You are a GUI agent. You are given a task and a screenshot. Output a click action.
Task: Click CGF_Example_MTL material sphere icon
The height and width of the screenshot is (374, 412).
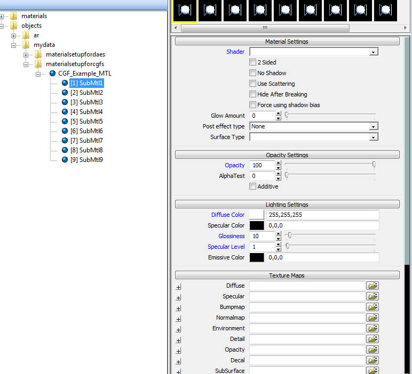[52, 73]
